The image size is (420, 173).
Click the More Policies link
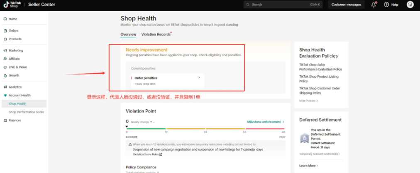pyautogui.click(x=308, y=101)
